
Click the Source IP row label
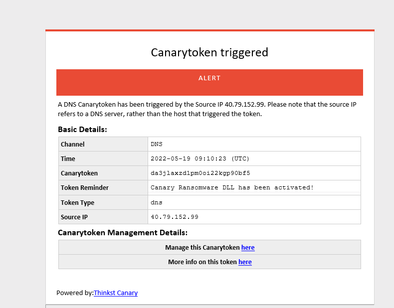point(74,217)
